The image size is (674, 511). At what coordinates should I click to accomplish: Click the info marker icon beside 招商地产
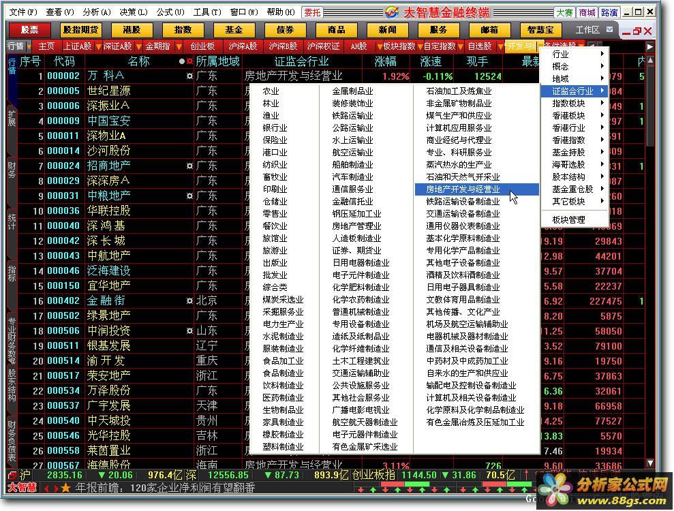pyautogui.click(x=189, y=166)
